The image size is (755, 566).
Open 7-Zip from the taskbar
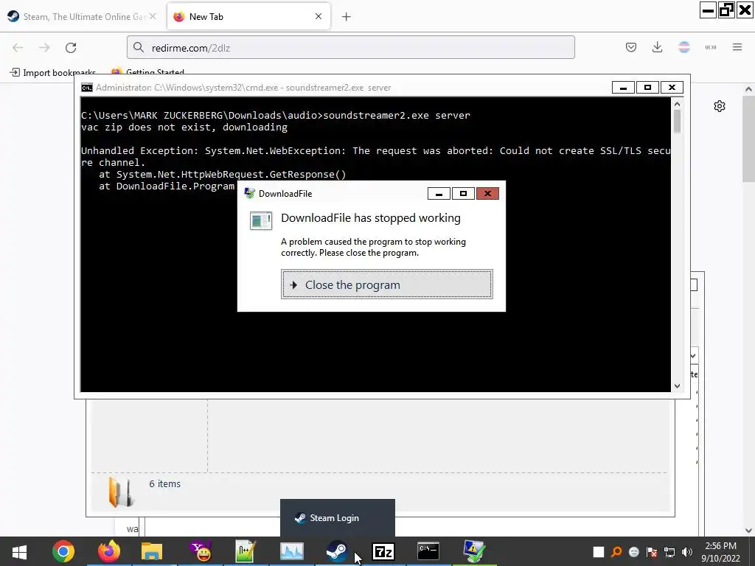coord(383,551)
